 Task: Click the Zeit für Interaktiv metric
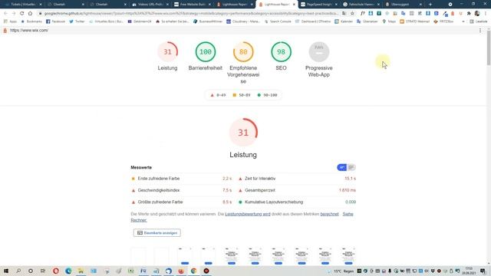(297, 179)
